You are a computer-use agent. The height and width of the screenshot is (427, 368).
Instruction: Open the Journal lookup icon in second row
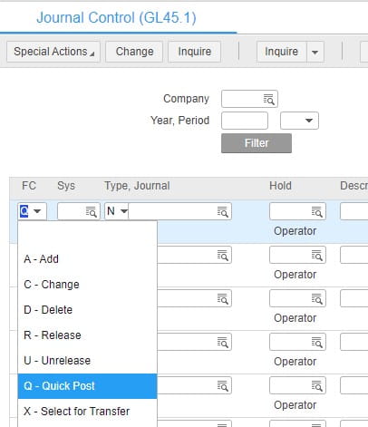[x=223, y=256]
